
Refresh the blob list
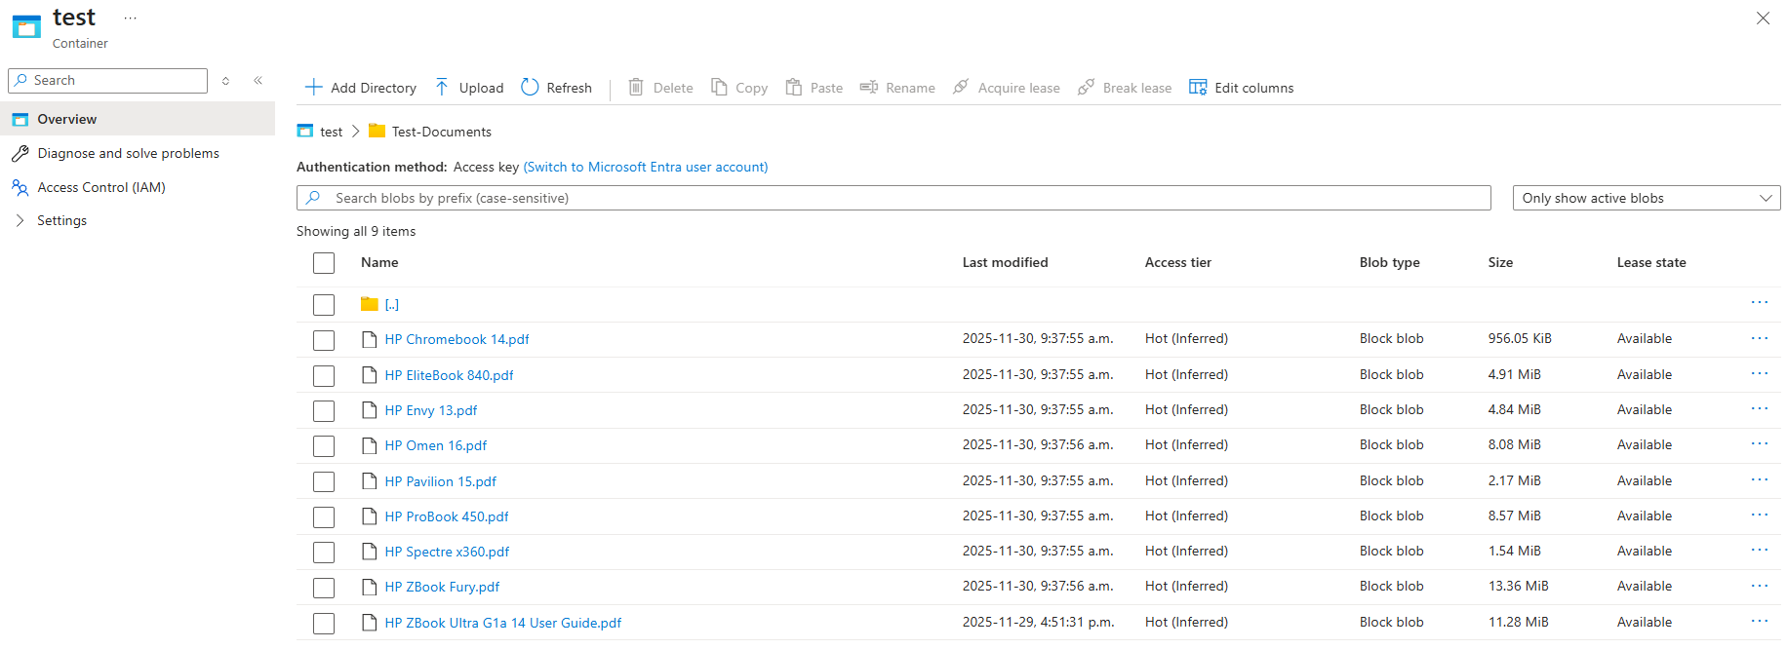pos(556,88)
